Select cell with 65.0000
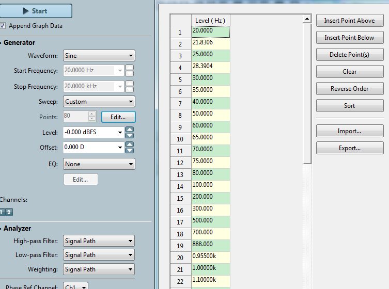The image size is (389, 289). [211, 139]
